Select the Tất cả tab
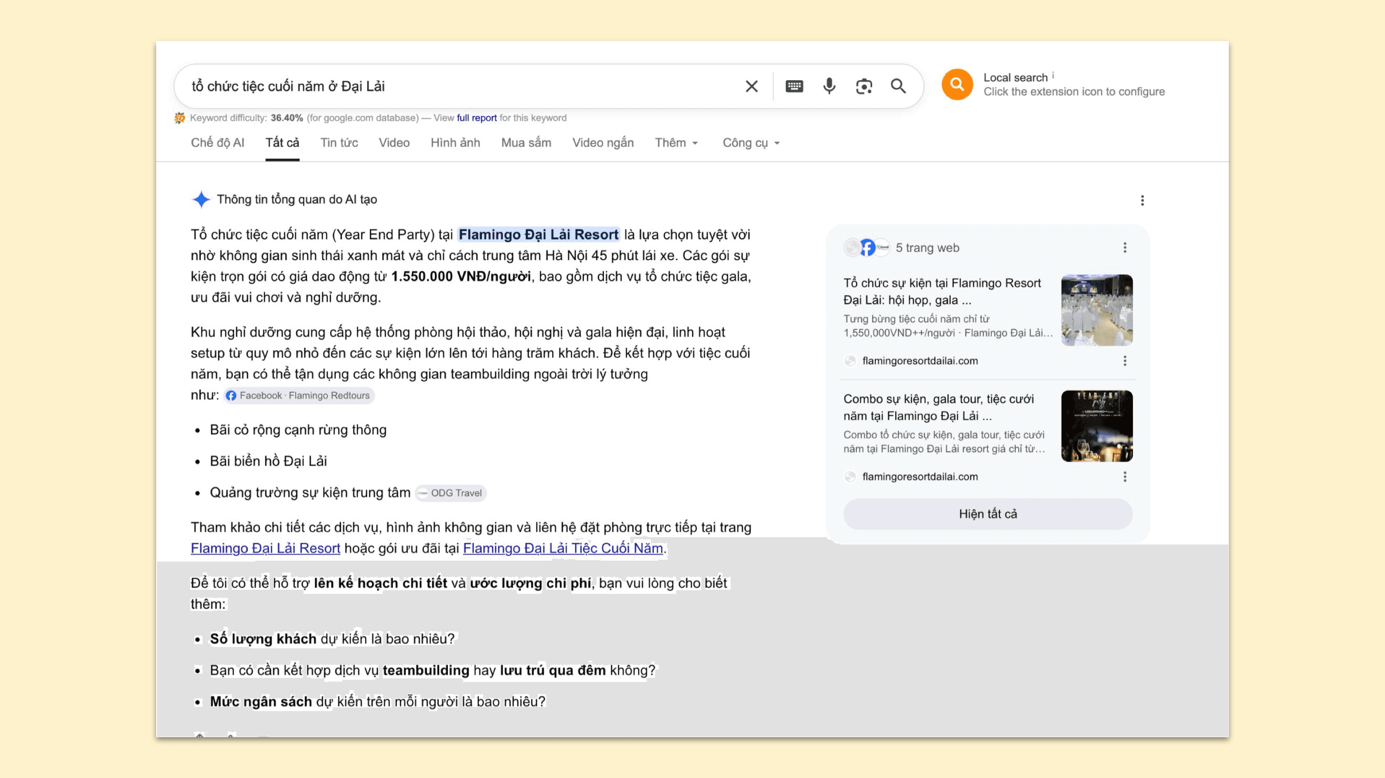The image size is (1385, 778). click(282, 143)
